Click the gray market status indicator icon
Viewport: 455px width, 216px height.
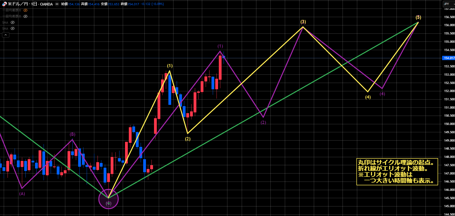[57, 4]
